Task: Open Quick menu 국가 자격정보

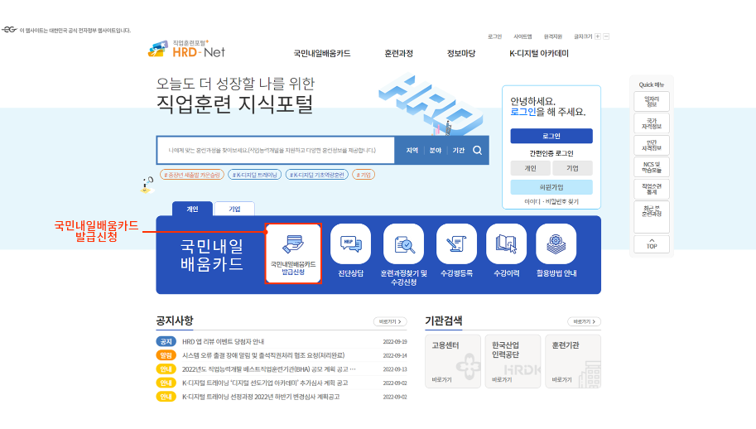Action: [x=652, y=123]
